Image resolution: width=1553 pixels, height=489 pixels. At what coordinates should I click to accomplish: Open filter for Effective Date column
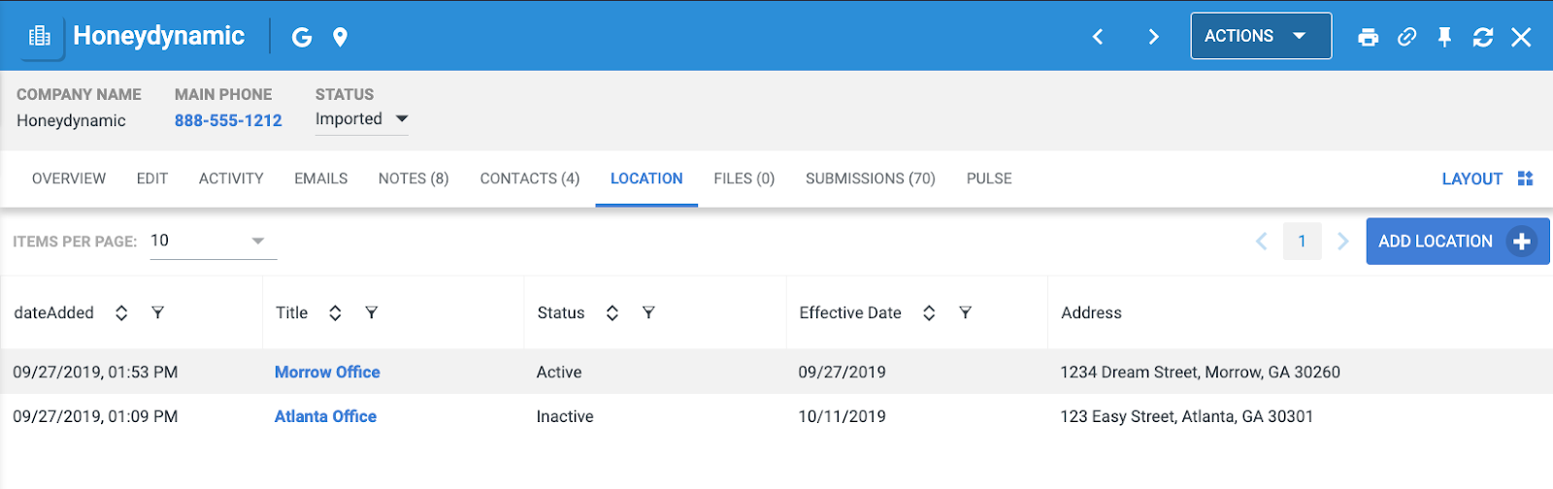pos(965,312)
